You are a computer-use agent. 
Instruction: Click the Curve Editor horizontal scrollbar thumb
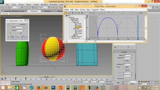(95, 41)
